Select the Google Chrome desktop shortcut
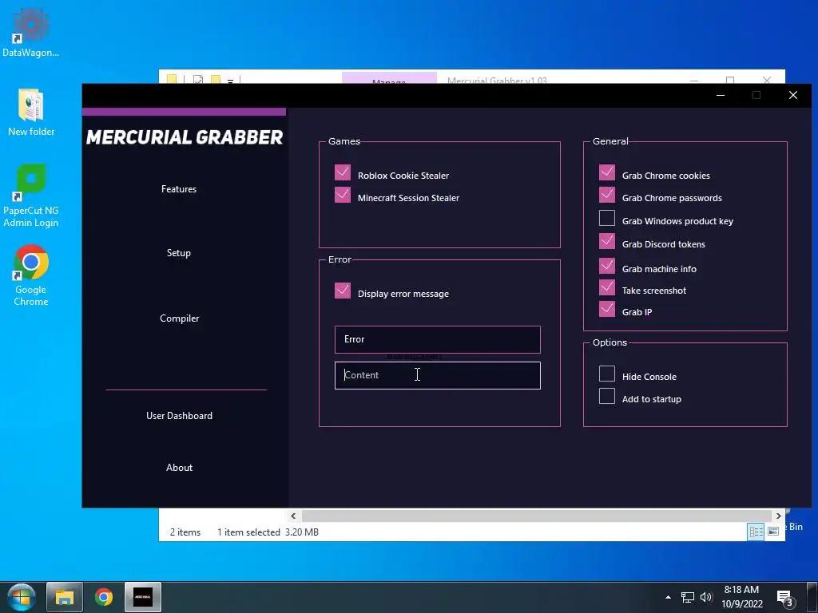Viewport: 818px width, 613px height. pyautogui.click(x=31, y=275)
